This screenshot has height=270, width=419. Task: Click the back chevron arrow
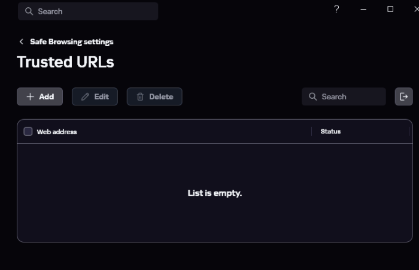tap(22, 42)
